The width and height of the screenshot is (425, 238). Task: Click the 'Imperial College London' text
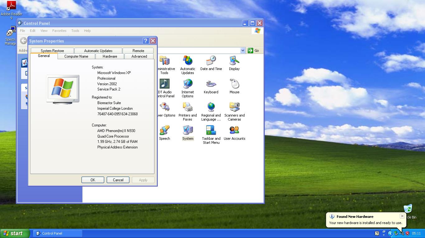click(115, 108)
